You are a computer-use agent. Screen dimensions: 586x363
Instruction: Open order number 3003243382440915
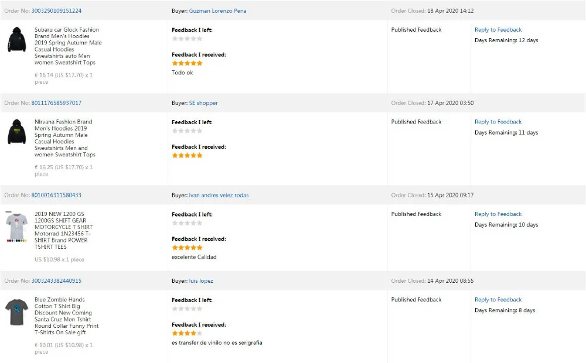pos(56,281)
